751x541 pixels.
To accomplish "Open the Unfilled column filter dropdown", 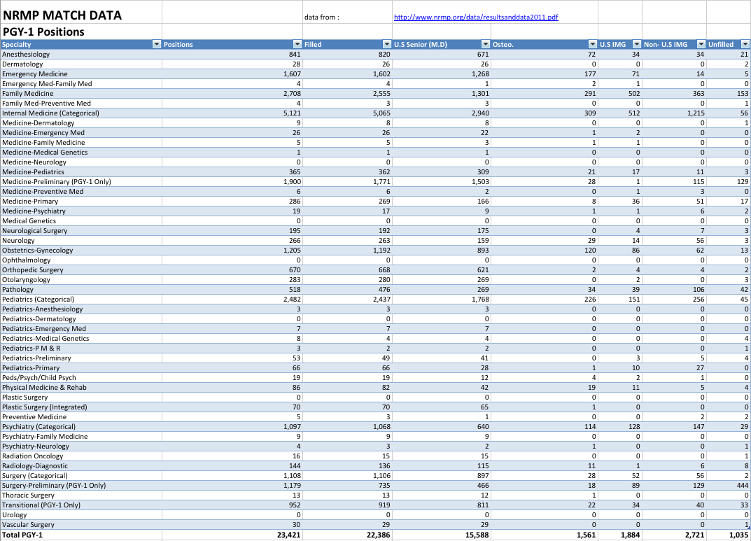I will point(745,45).
